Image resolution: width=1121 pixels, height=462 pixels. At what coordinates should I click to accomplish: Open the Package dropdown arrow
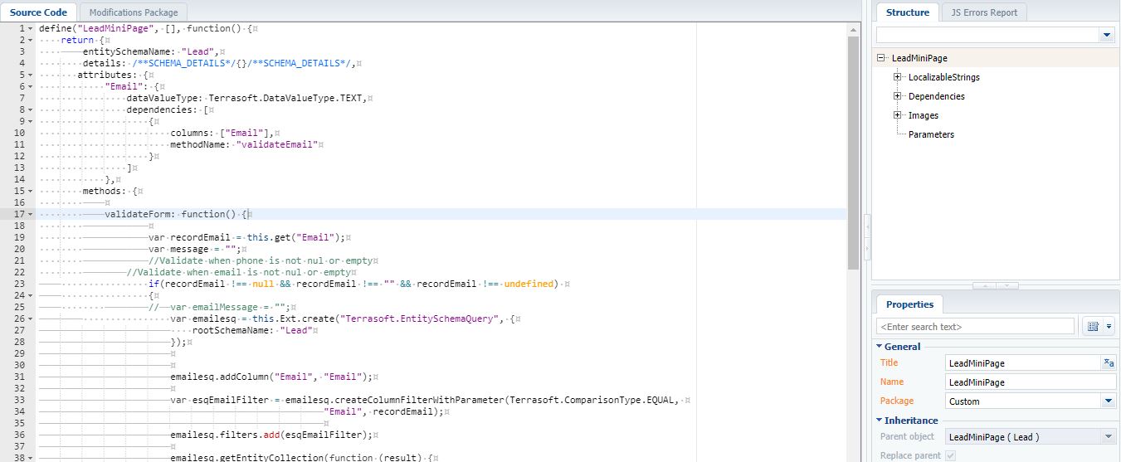1109,401
